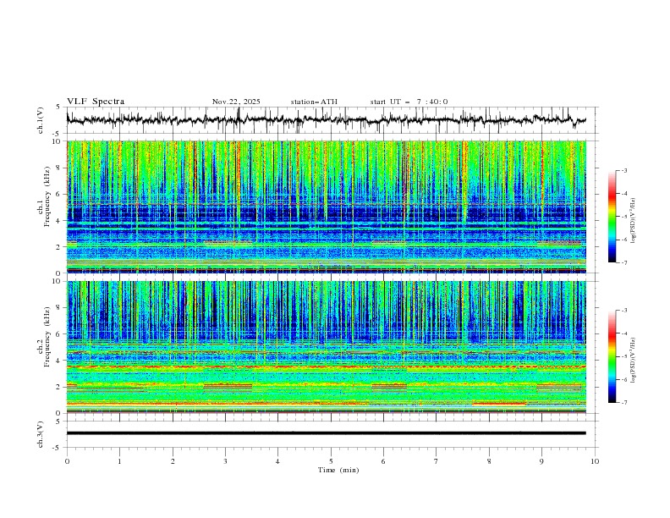Click time axis tick label "3"

pos(225,461)
